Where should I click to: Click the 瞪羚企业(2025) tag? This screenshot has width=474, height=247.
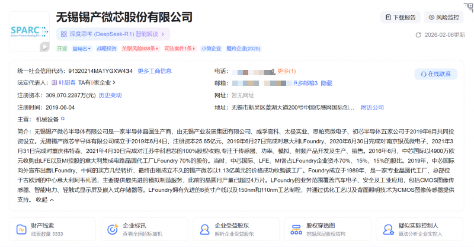(x=244, y=49)
